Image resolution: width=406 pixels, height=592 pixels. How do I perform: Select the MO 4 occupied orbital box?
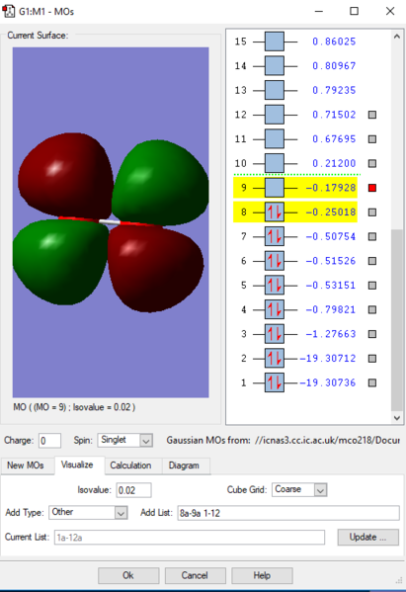[x=275, y=309]
